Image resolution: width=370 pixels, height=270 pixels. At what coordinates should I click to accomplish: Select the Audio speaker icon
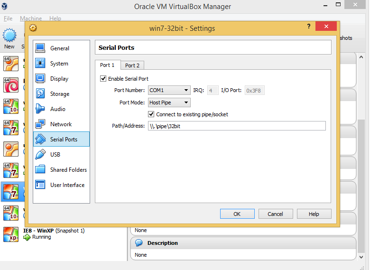40,109
